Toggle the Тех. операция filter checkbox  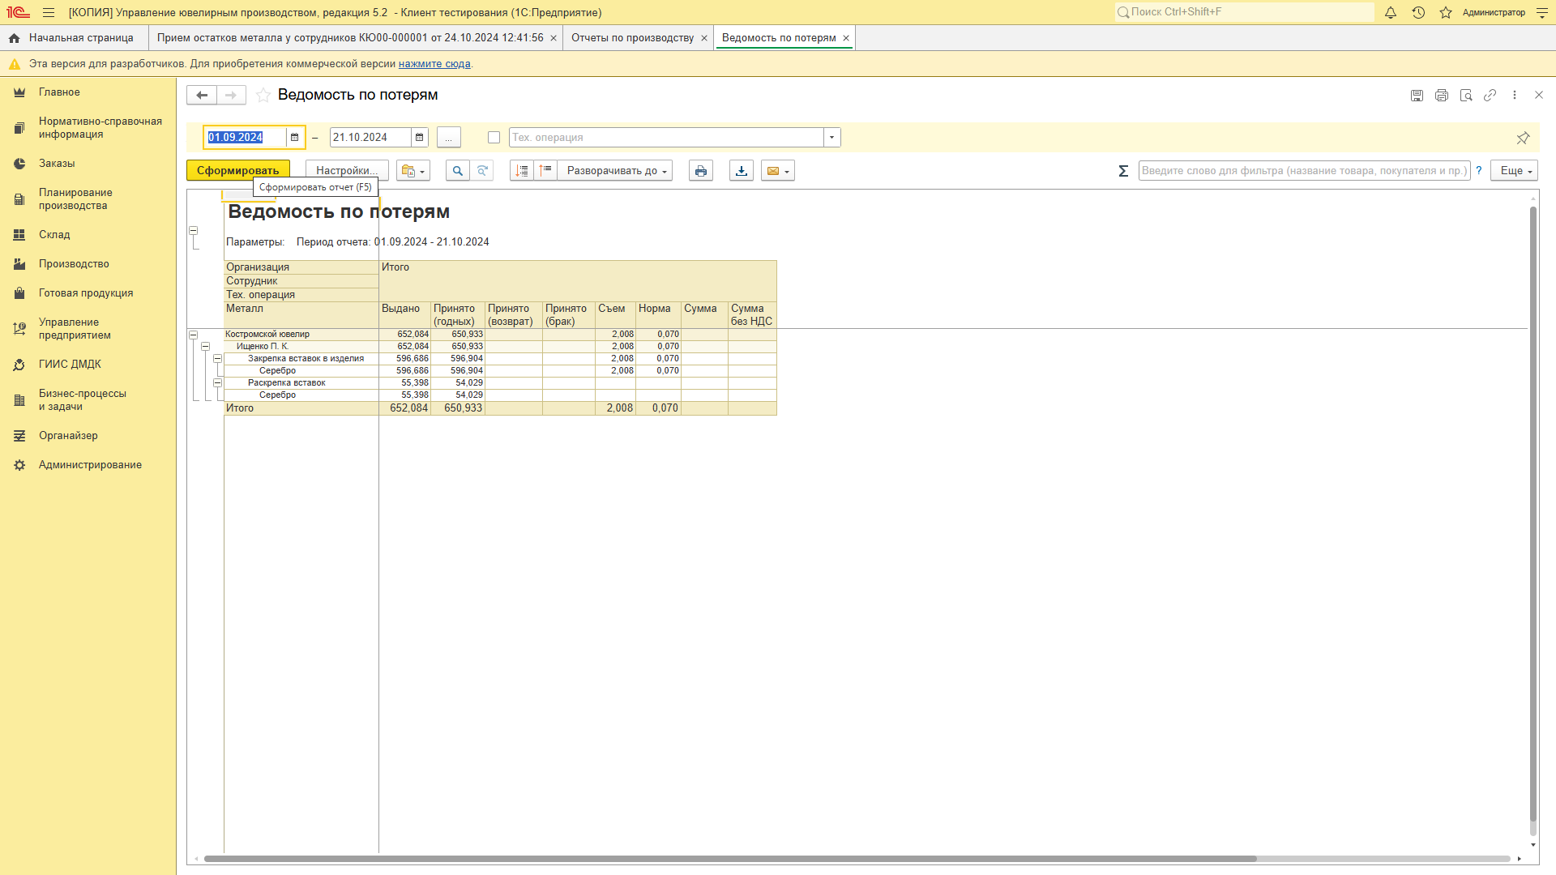494,138
